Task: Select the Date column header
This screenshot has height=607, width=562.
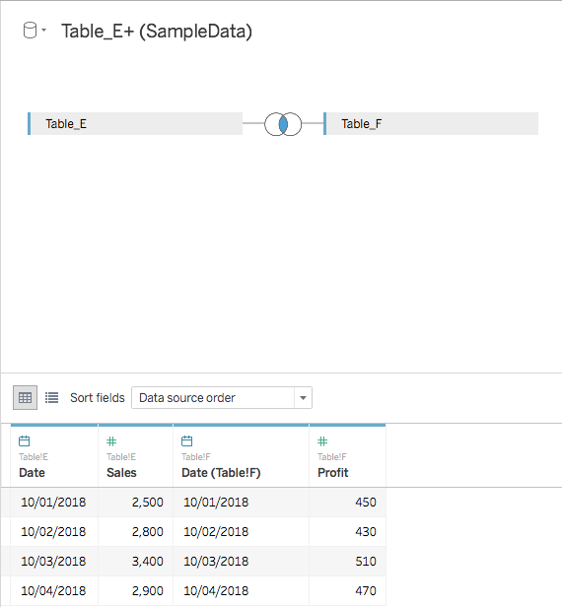Action: (33, 473)
